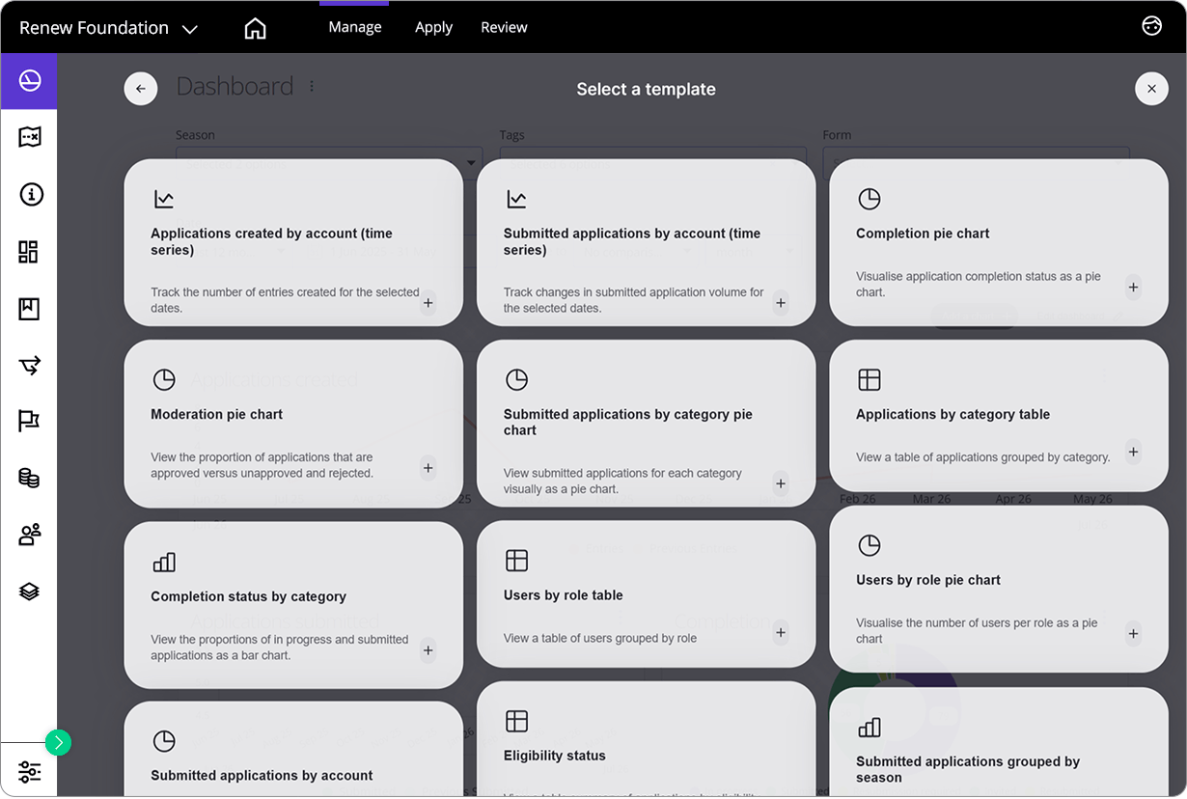Click the back arrow next to Dashboard
Image resolution: width=1187 pixels, height=799 pixels.
click(x=141, y=89)
